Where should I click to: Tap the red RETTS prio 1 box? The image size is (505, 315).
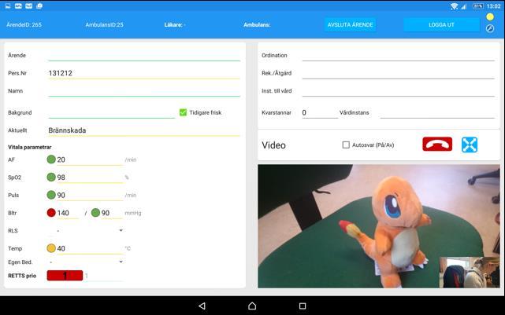tap(65, 275)
